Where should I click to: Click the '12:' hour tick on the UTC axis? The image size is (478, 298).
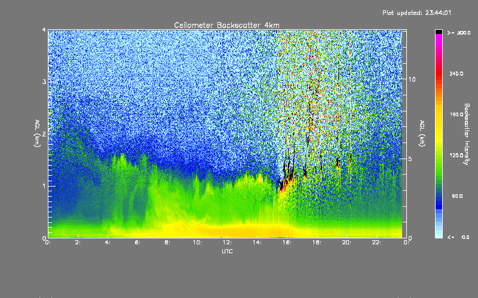click(x=228, y=243)
